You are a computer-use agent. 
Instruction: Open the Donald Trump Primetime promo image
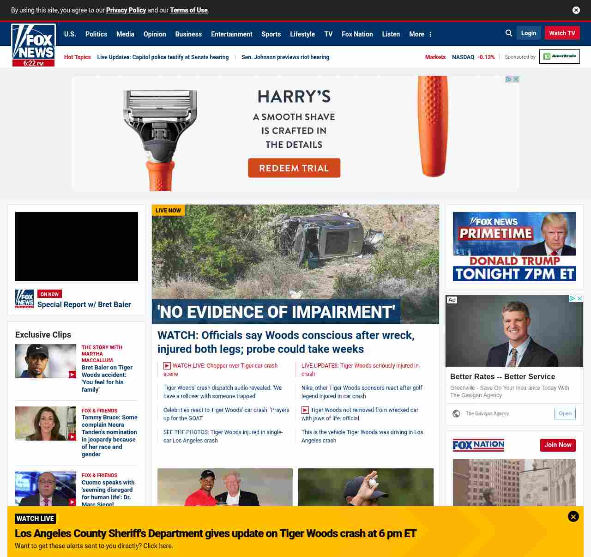pos(514,247)
